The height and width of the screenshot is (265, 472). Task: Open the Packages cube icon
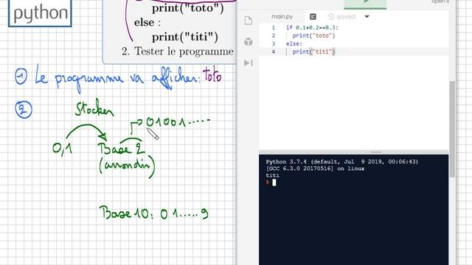(249, 41)
